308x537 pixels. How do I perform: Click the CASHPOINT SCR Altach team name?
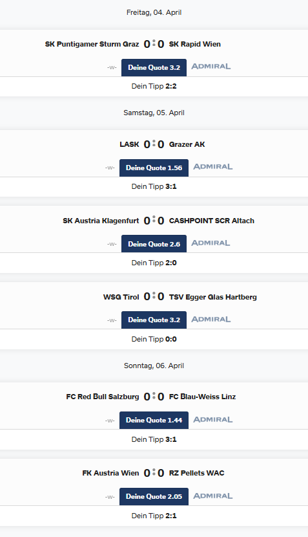(x=212, y=221)
